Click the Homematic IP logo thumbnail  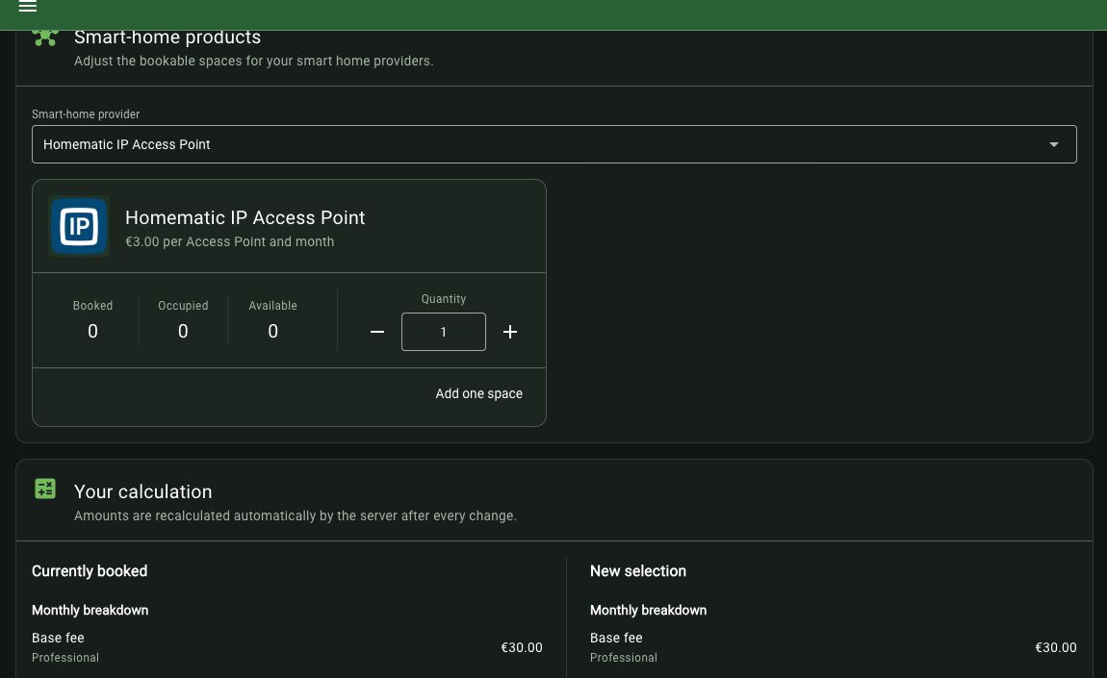tap(78, 226)
